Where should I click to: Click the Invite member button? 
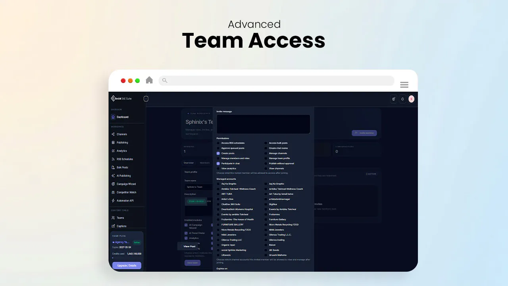[x=364, y=133]
